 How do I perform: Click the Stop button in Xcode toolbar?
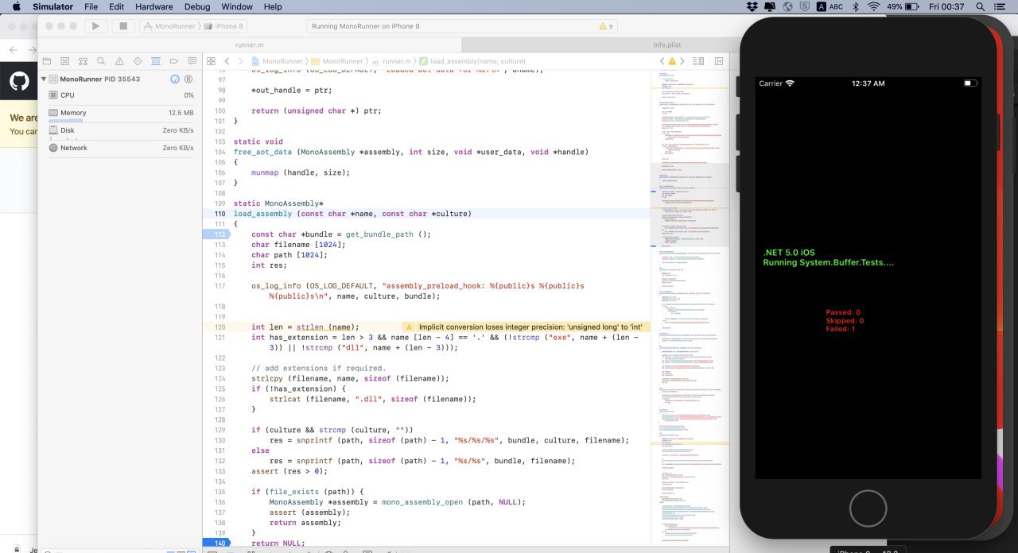click(x=123, y=26)
